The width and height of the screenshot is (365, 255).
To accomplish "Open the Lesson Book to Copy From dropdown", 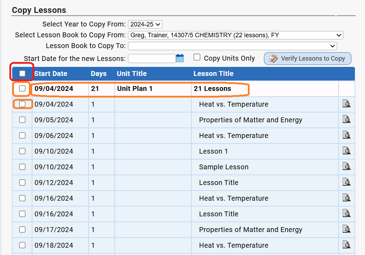I will coord(236,35).
